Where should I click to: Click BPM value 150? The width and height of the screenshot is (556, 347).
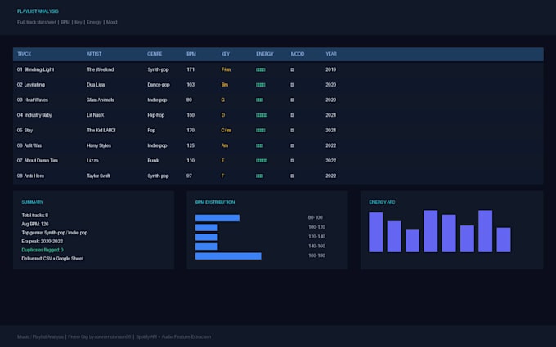click(191, 115)
